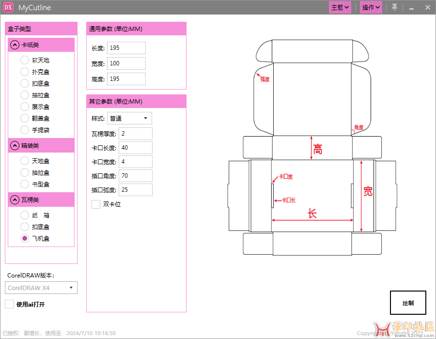Viewport: 436px width, 339px height.
Task: Select the 扑克盒 radio option
Action: point(25,72)
